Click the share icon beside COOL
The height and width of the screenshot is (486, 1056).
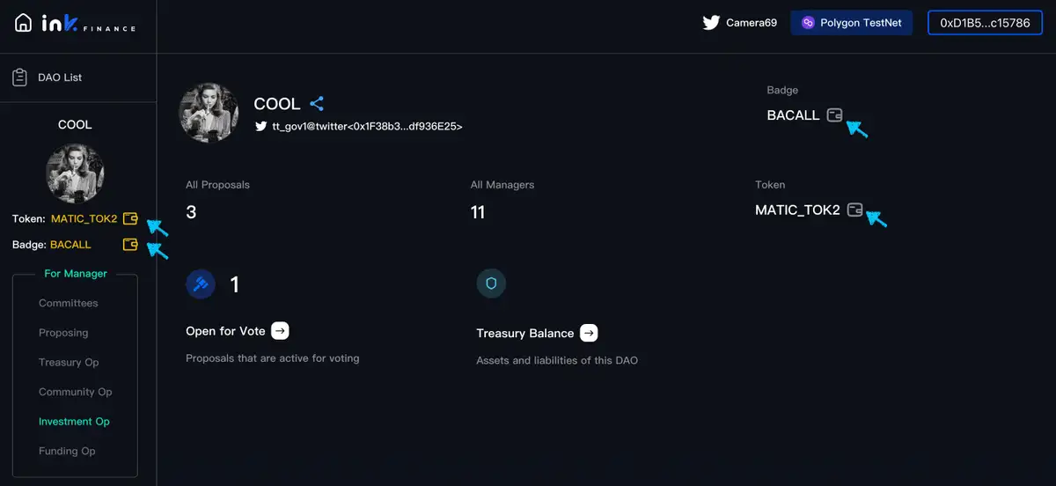pos(317,104)
